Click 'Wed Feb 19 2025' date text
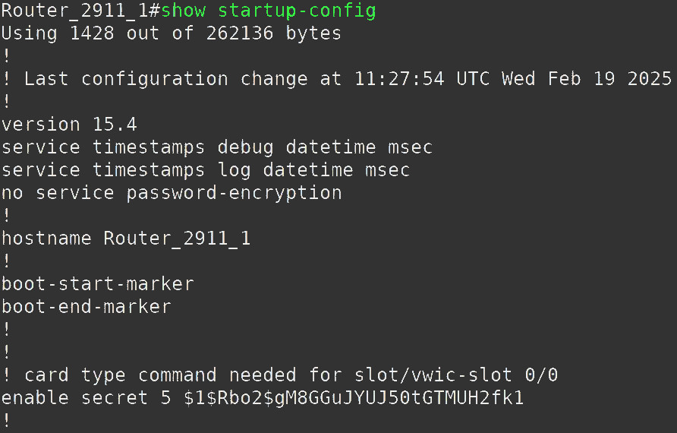Viewport: 677px width, 433px height. coord(587,79)
